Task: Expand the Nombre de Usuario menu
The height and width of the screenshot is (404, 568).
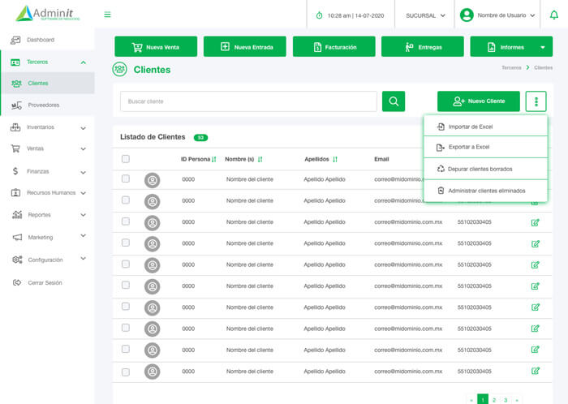Action: coord(497,15)
